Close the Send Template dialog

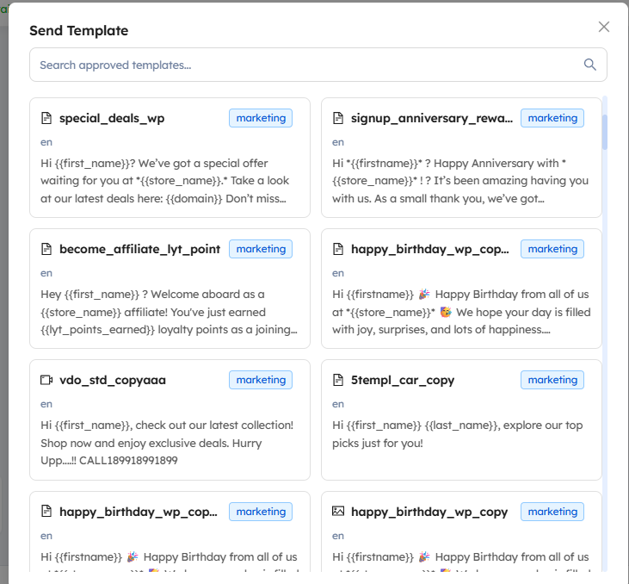(x=604, y=27)
